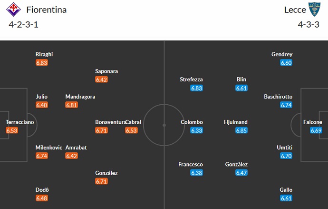Open the Fiorentina team name link
This screenshot has width=328, height=209.
tap(47, 10)
